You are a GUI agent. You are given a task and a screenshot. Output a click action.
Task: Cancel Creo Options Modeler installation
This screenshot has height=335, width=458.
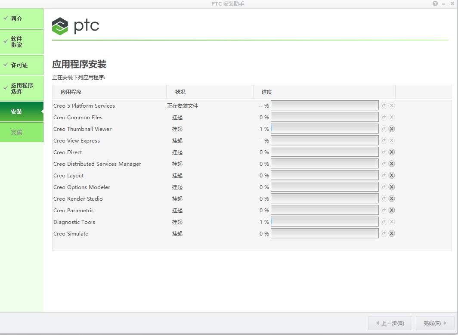coord(392,187)
